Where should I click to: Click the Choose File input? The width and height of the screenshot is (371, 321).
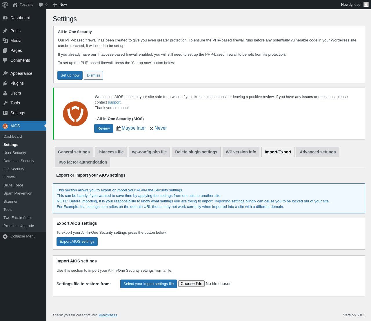click(191, 284)
